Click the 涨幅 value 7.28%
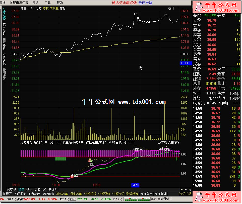This screenshot has height=204, width=242. 211,79
